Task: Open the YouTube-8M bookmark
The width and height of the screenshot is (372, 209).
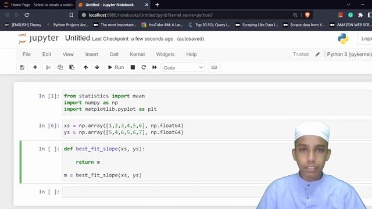Action: point(162,25)
